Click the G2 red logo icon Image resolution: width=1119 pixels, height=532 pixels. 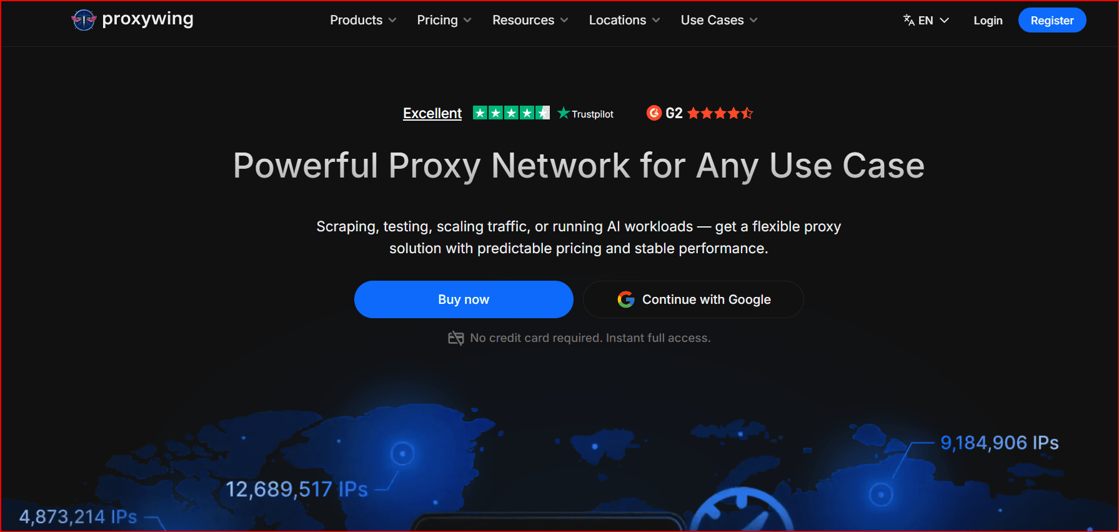click(654, 113)
